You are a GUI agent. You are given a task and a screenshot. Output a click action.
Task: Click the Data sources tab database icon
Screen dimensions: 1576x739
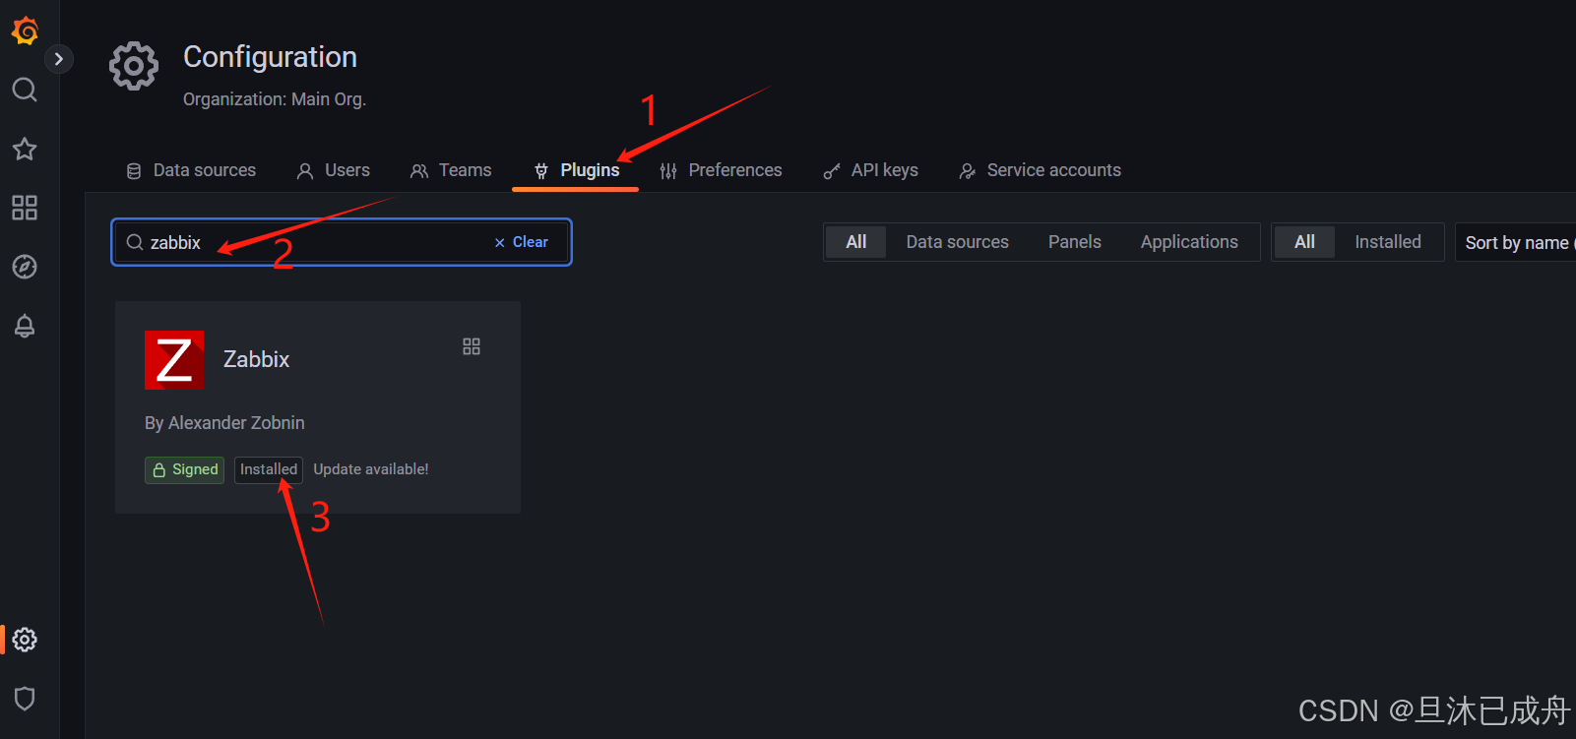pos(134,171)
